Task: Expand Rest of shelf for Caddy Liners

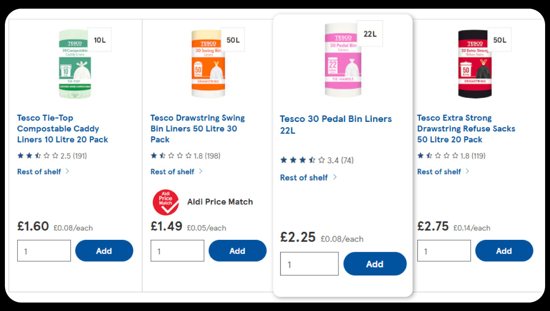Action: (x=43, y=171)
